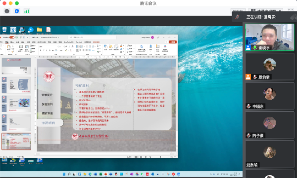297x178 pixels.
Task: Toggle 芮子豪's muted microphone indicator
Action: (x=248, y=136)
